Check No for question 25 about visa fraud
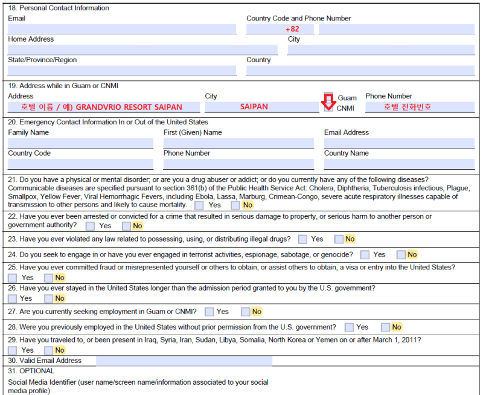This screenshot has width=483, height=395. 49,278
